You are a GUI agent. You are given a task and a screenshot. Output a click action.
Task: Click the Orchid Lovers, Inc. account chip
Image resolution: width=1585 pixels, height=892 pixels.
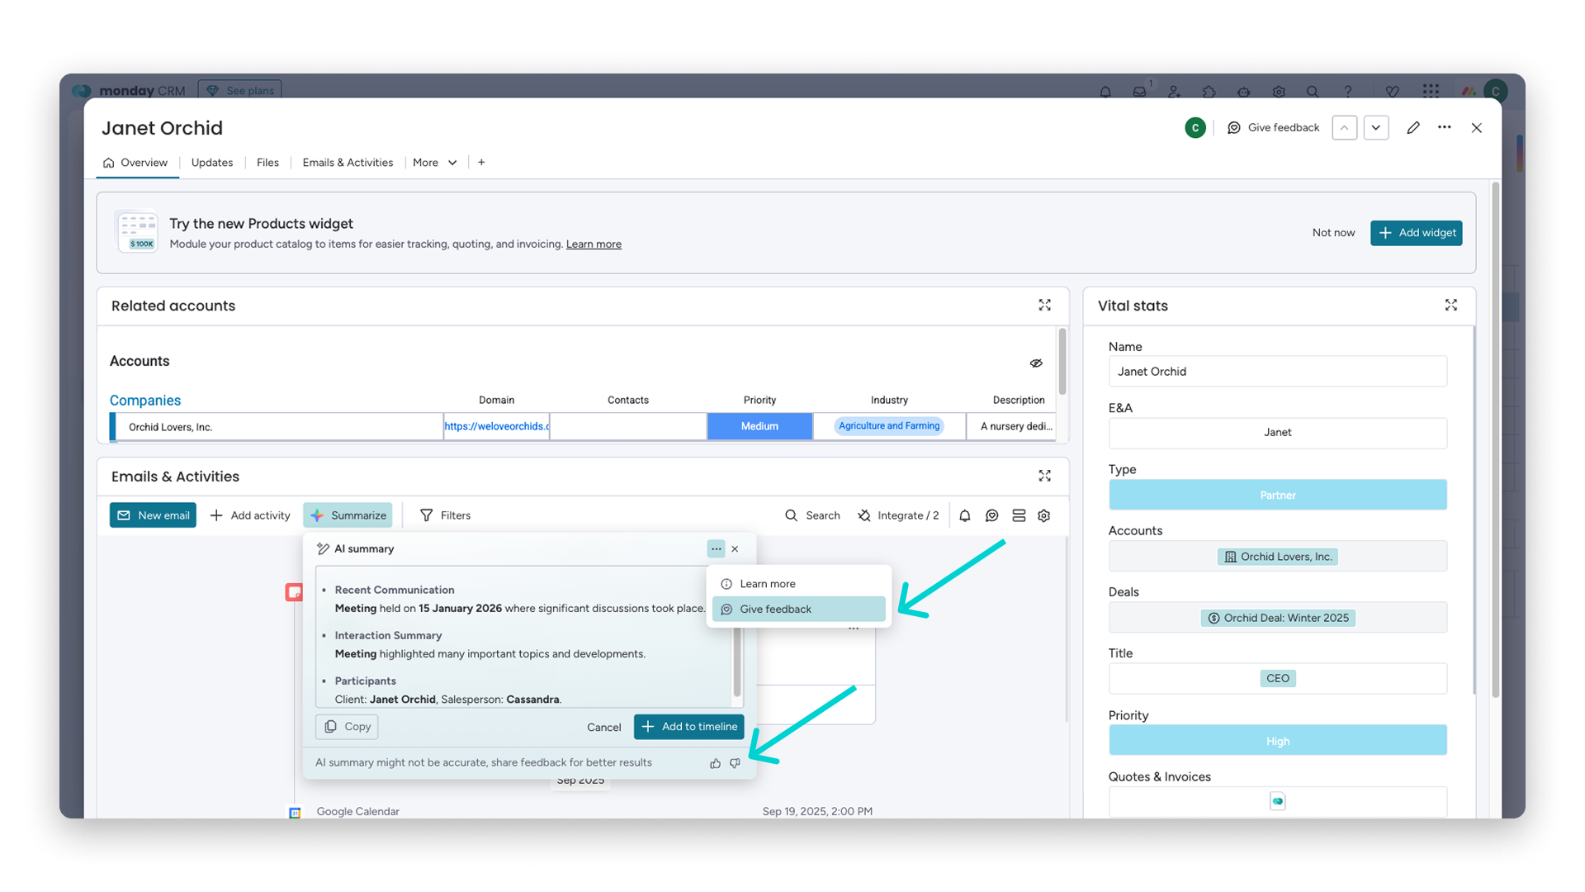tap(1277, 557)
